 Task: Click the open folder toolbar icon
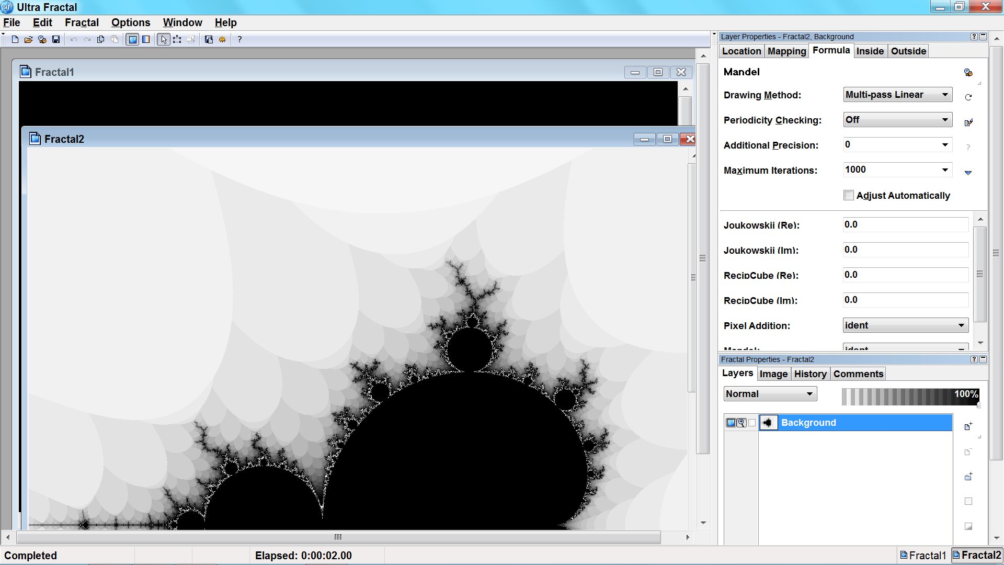click(x=28, y=39)
